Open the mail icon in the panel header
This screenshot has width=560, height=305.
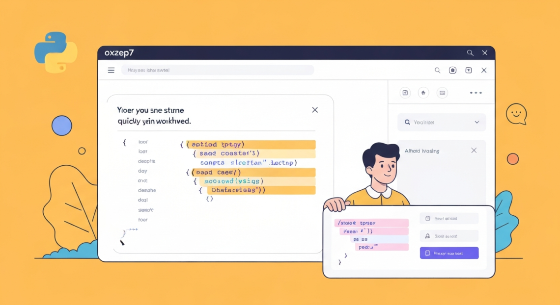point(442,92)
